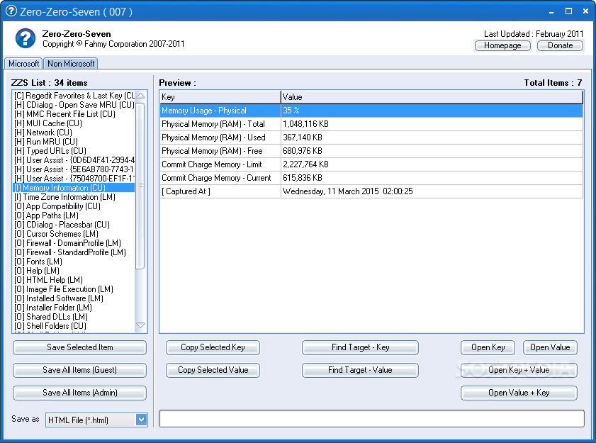Select [H] Network (CU) item

pyautogui.click(x=74, y=133)
